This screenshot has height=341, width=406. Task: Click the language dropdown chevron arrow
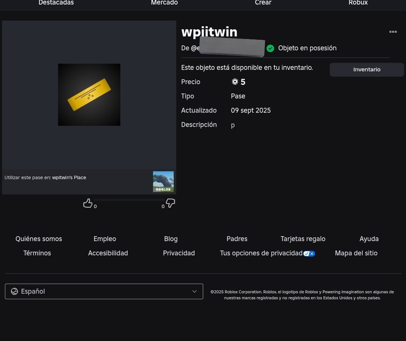(195, 291)
